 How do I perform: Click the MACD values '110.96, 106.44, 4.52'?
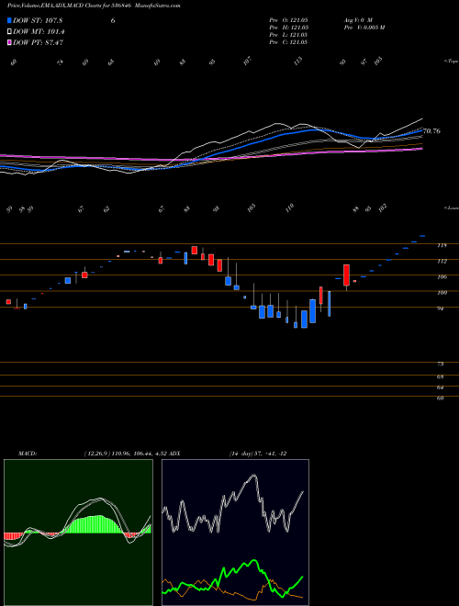[x=138, y=454]
